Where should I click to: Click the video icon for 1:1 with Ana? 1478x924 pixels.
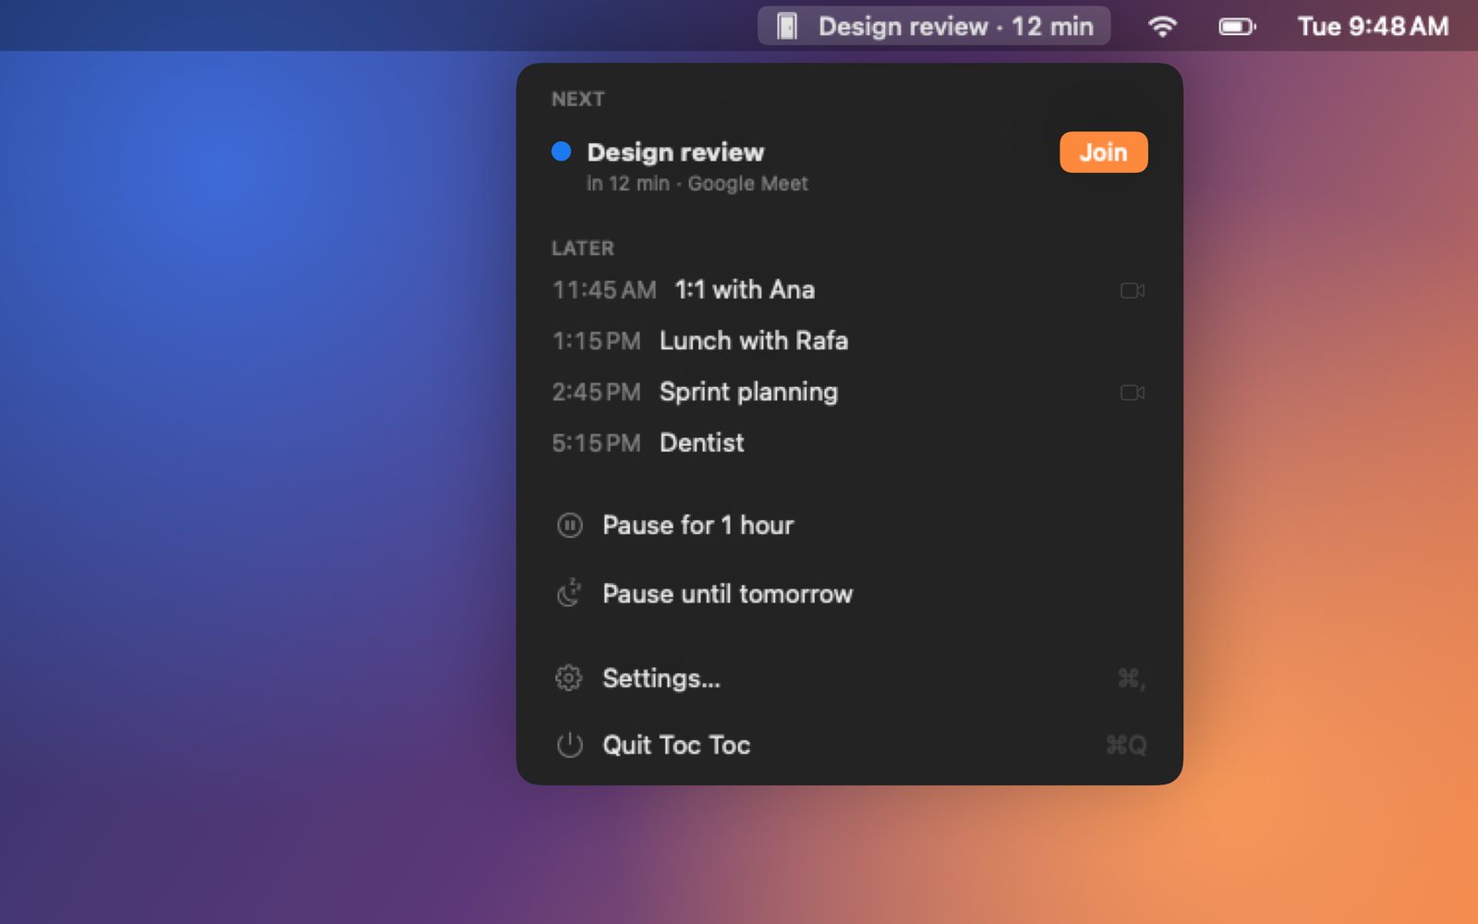click(x=1133, y=291)
